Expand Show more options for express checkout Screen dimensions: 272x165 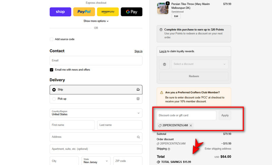[96, 21]
